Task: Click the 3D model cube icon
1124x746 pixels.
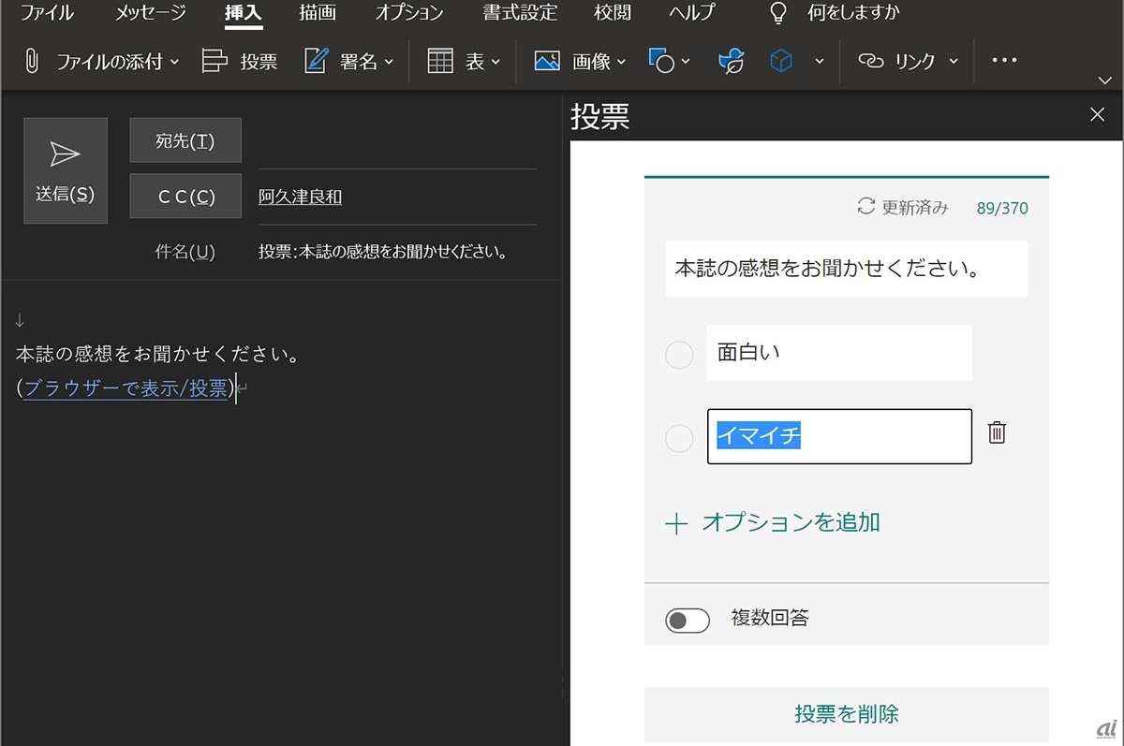Action: tap(781, 62)
